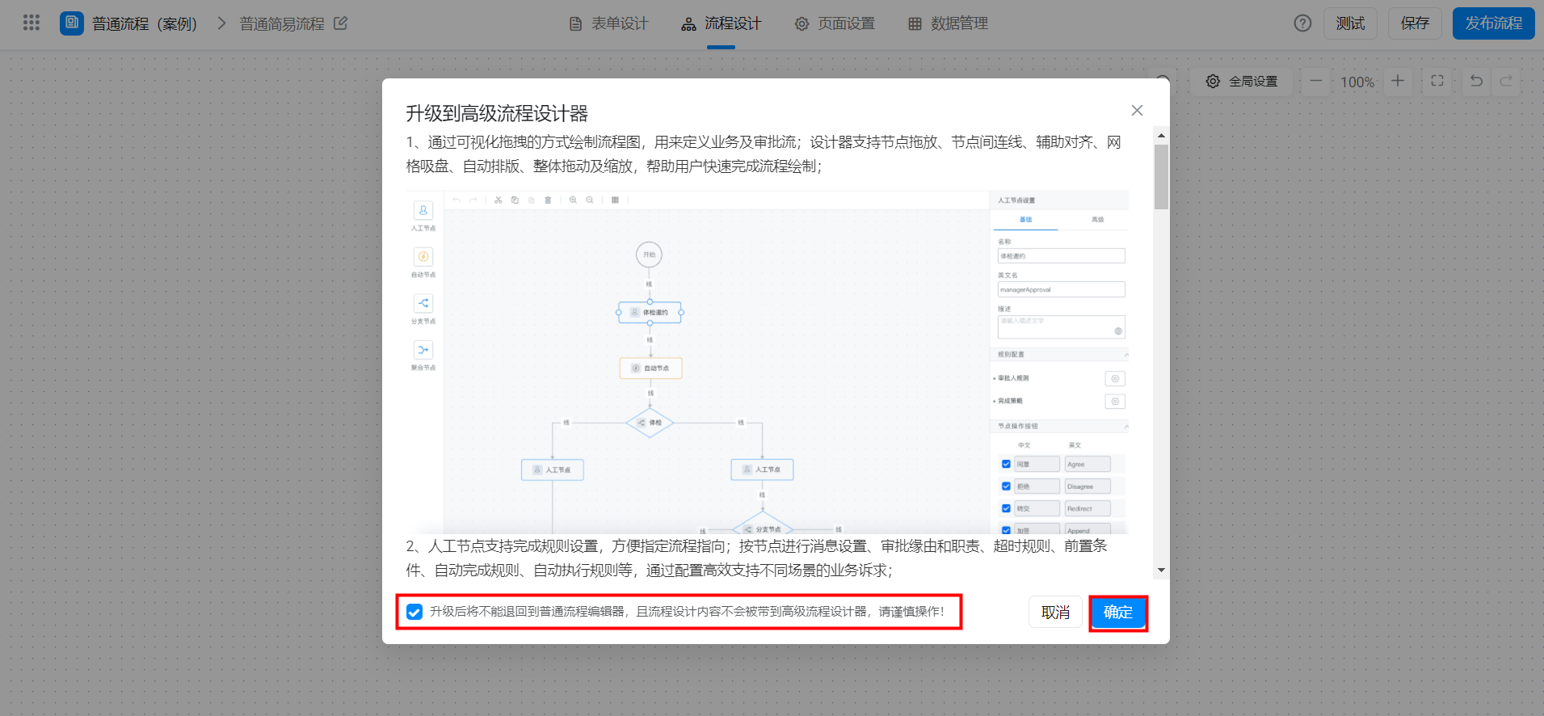
Task: Open 全局设置 global settings
Action: click(1242, 82)
